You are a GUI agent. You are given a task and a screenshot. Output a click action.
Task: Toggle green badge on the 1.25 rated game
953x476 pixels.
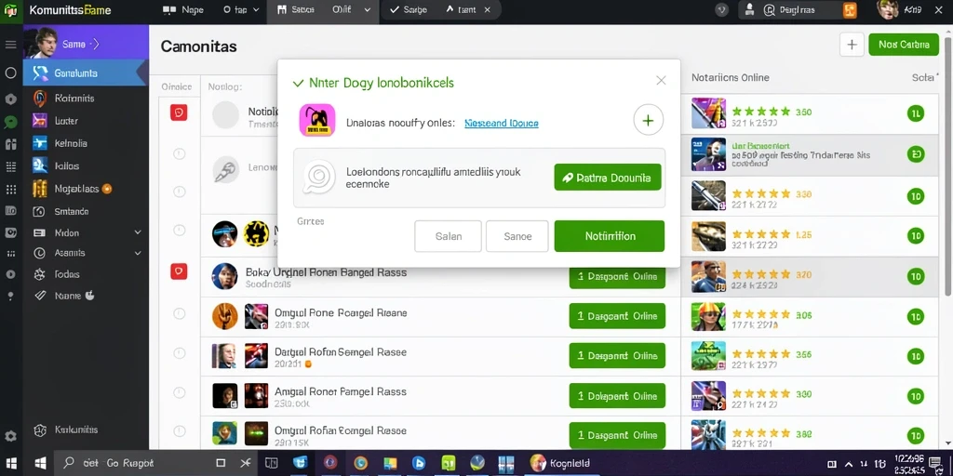(916, 235)
